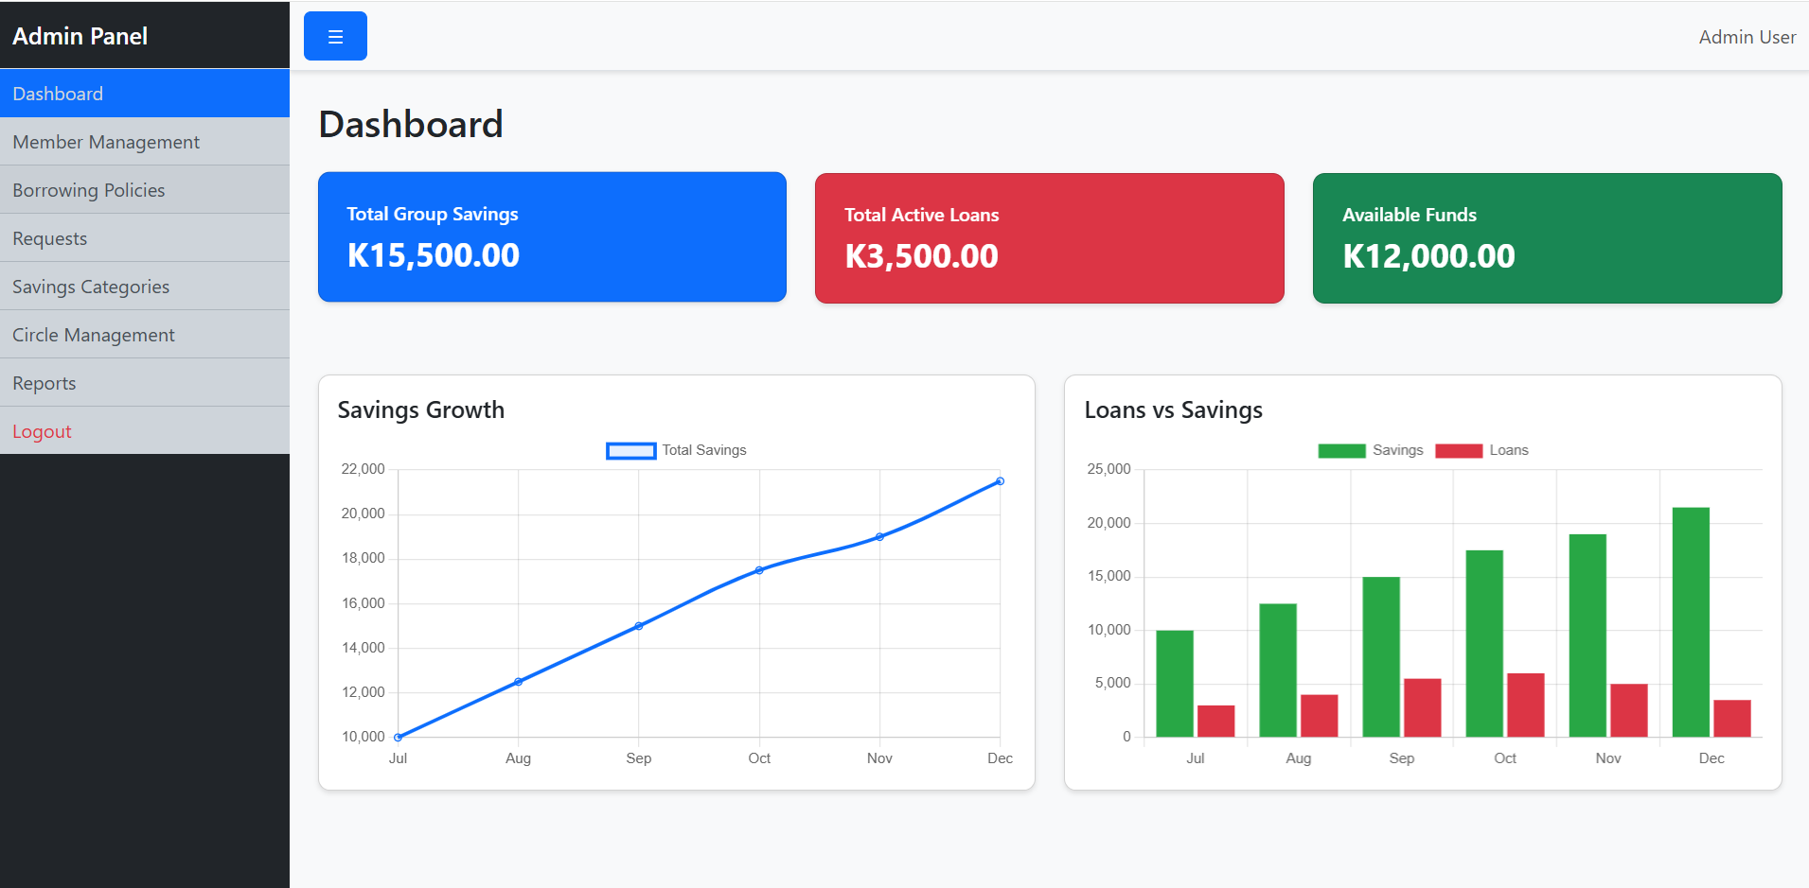Click the green Nov savings bar

click(x=1587, y=636)
